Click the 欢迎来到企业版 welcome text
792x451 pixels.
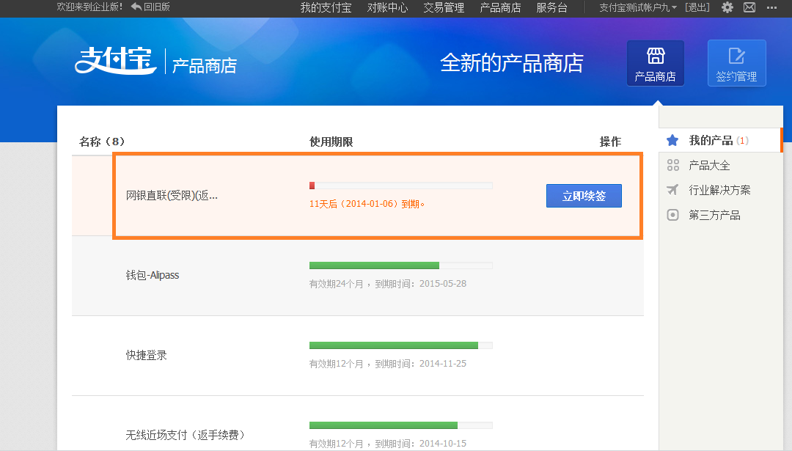(x=90, y=7)
